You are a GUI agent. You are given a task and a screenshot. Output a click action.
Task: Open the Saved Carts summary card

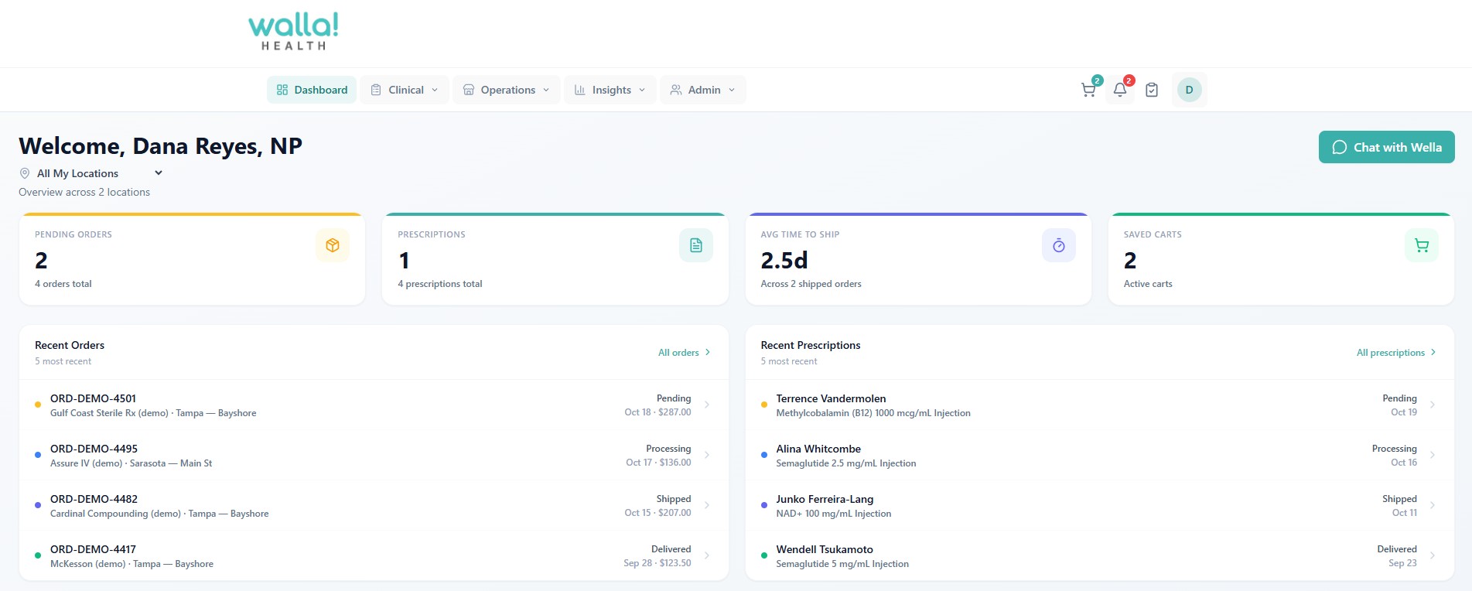click(x=1281, y=259)
